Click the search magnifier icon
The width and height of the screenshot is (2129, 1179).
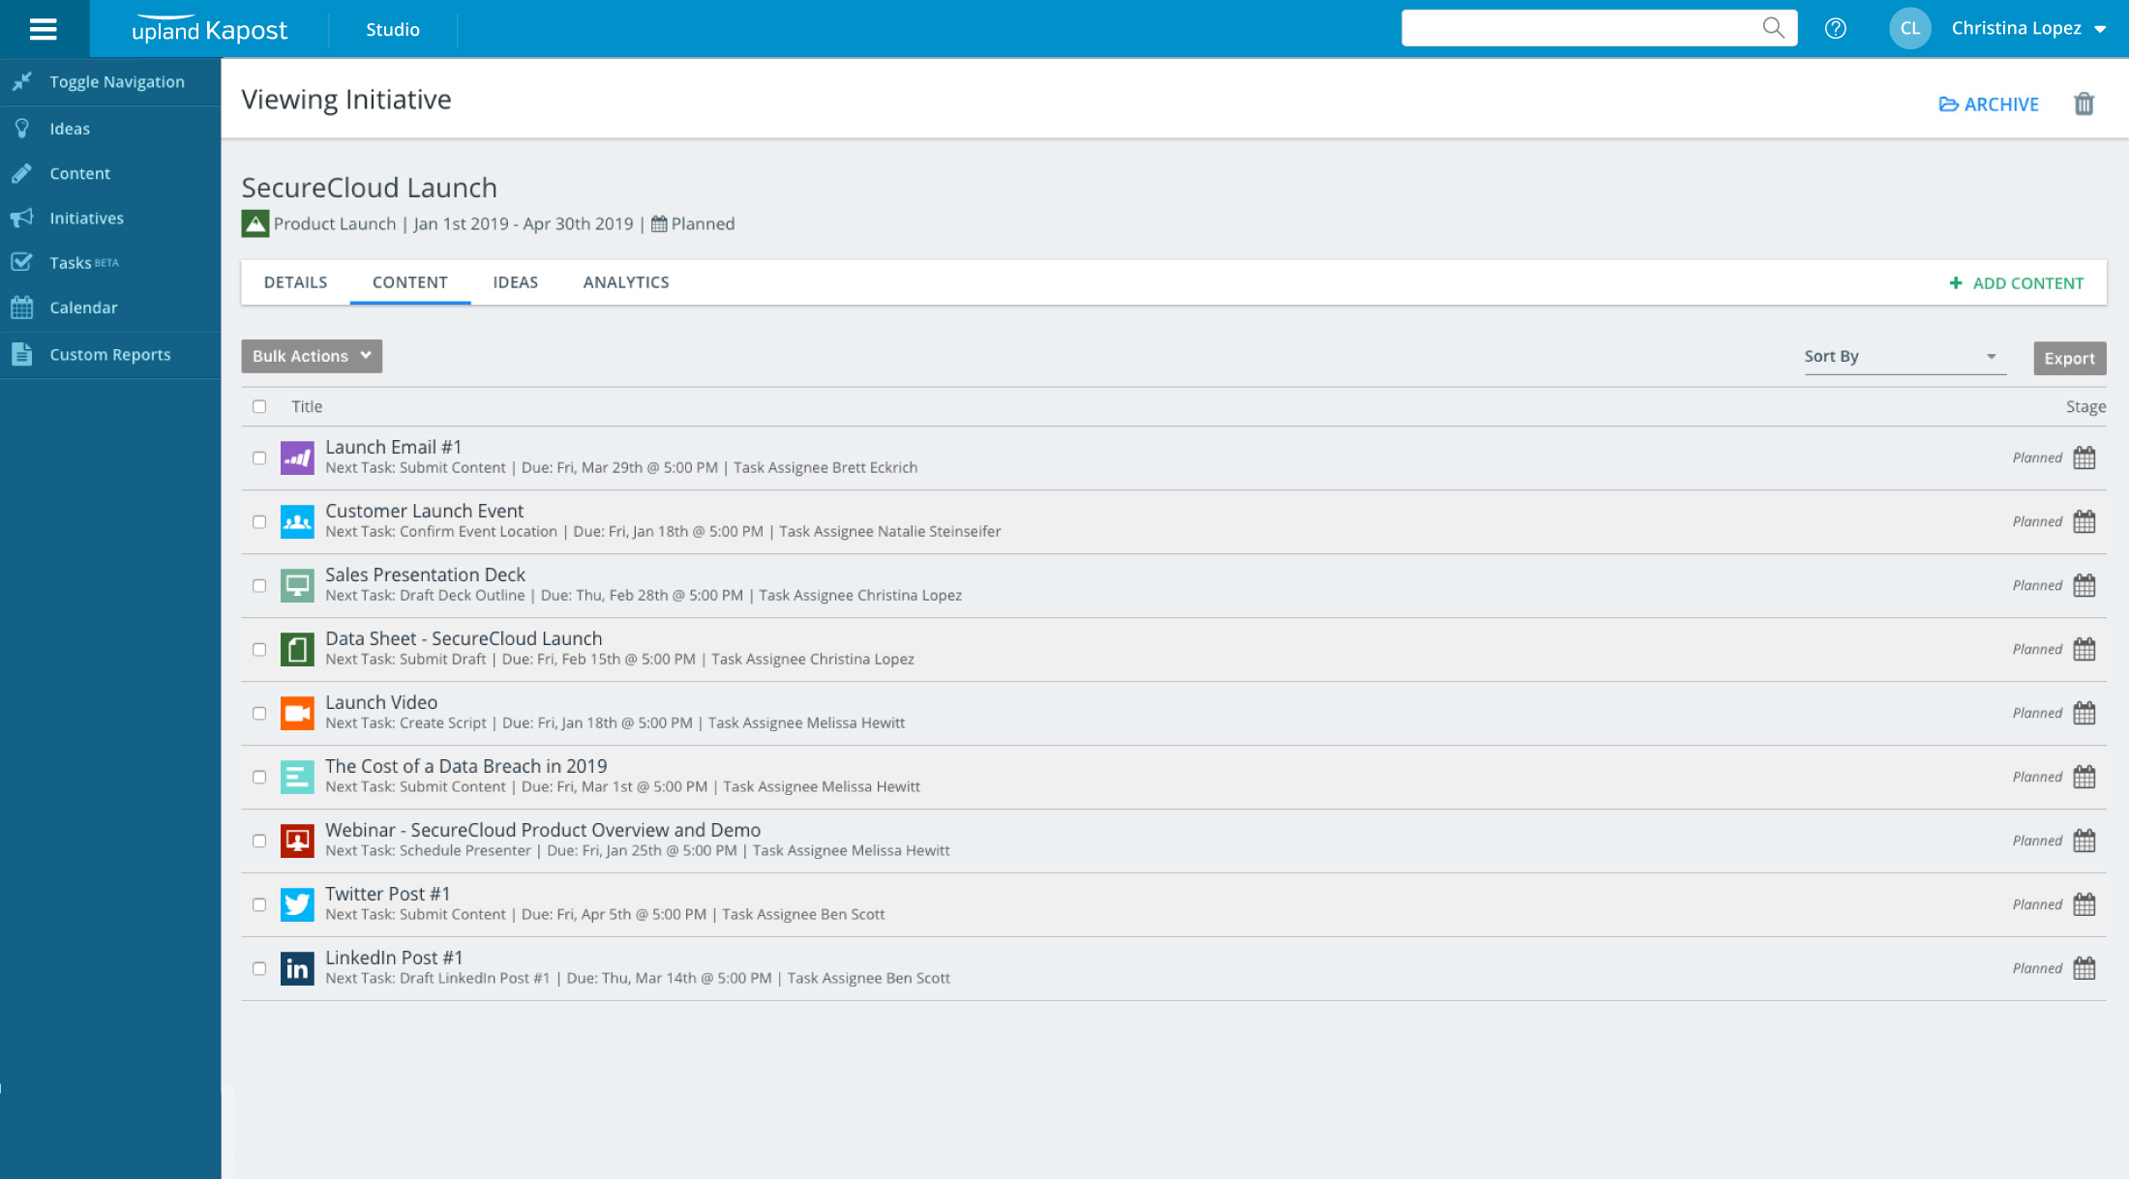(x=1773, y=28)
